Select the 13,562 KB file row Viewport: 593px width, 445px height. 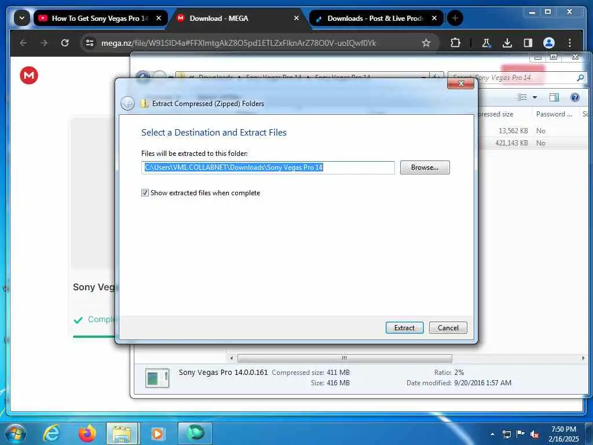click(533, 130)
